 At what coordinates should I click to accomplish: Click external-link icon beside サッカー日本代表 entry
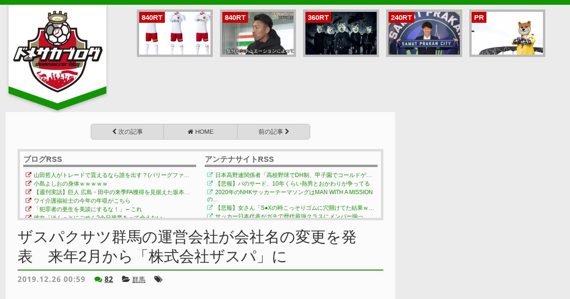coord(210,216)
